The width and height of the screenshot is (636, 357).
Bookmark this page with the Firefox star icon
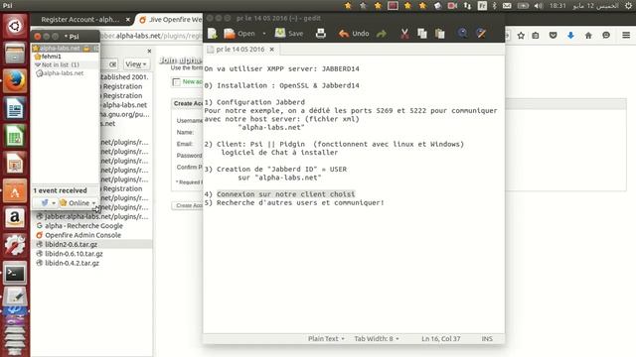pyautogui.click(x=521, y=36)
